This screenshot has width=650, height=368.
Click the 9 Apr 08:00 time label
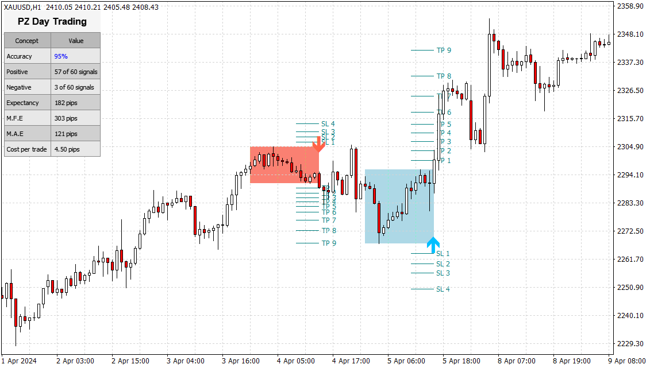[627, 361]
